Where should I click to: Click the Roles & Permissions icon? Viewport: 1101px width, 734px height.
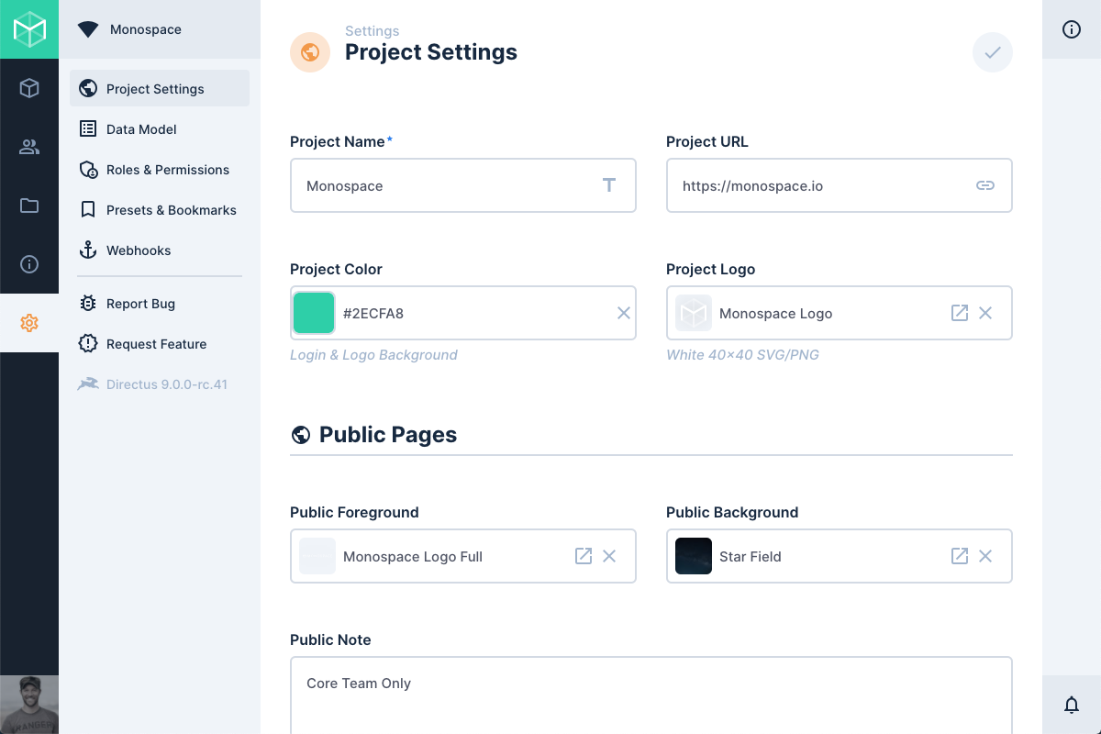pyautogui.click(x=88, y=169)
